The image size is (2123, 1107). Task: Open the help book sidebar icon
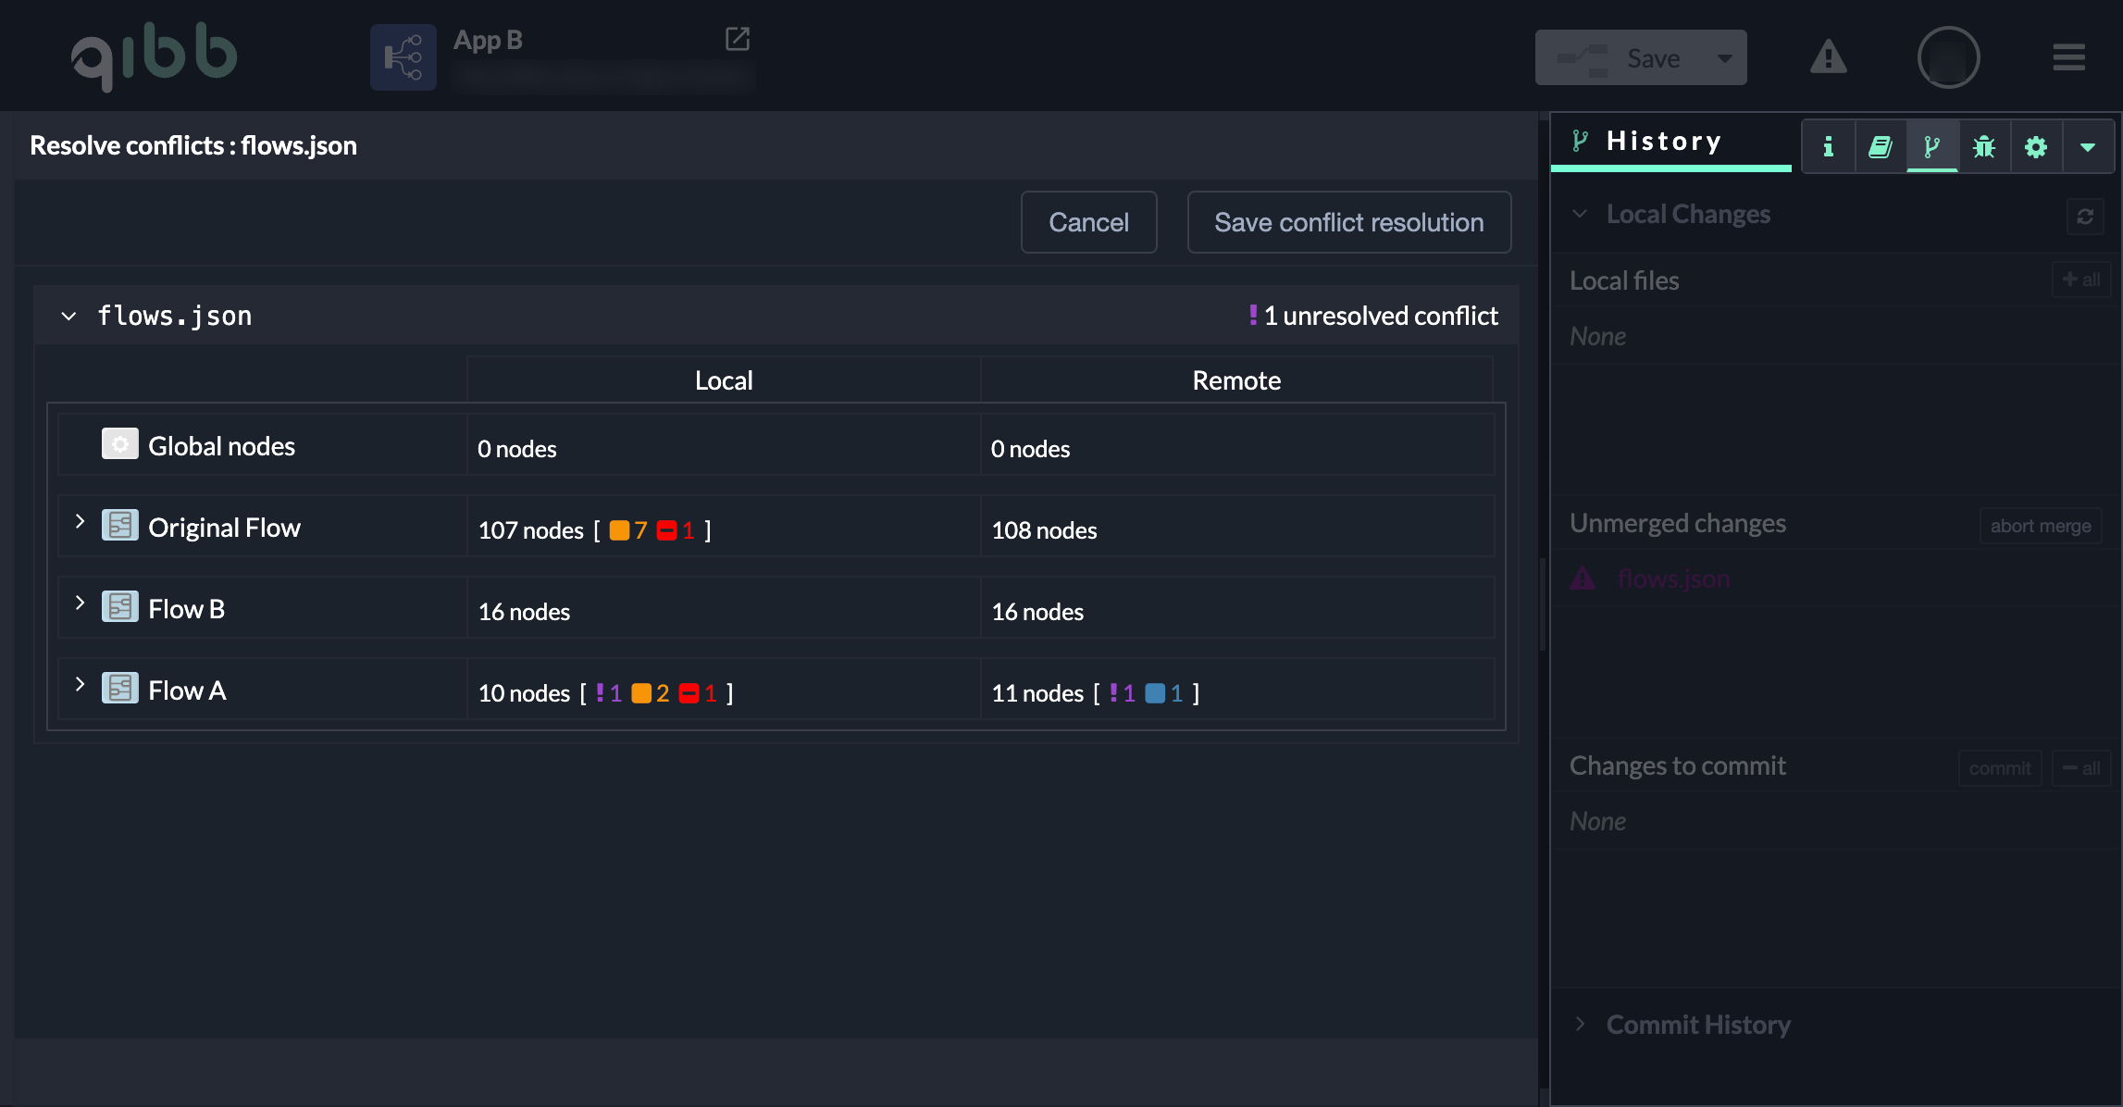(1880, 146)
